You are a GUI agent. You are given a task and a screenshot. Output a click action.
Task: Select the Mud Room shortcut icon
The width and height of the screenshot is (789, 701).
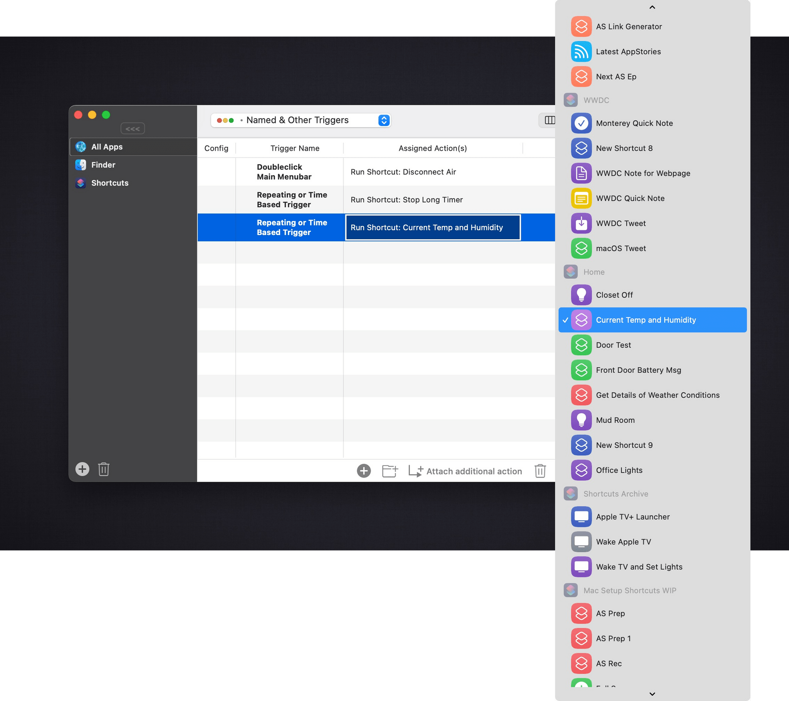click(x=580, y=420)
